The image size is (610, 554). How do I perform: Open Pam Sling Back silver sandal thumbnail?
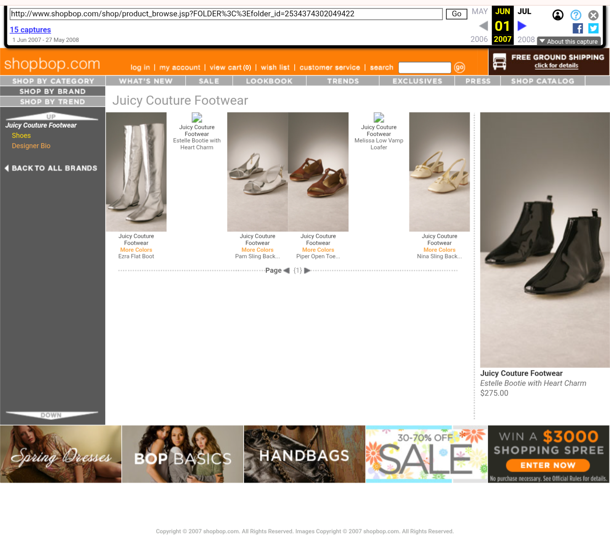[x=257, y=172]
